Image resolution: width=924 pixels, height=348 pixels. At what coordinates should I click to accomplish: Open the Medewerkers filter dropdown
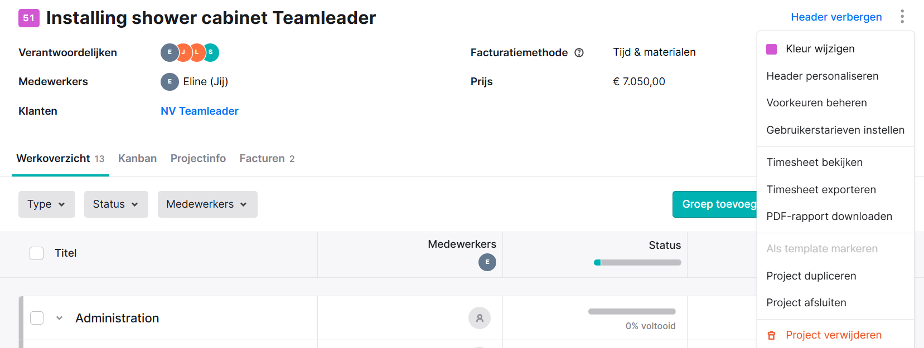[x=207, y=204]
